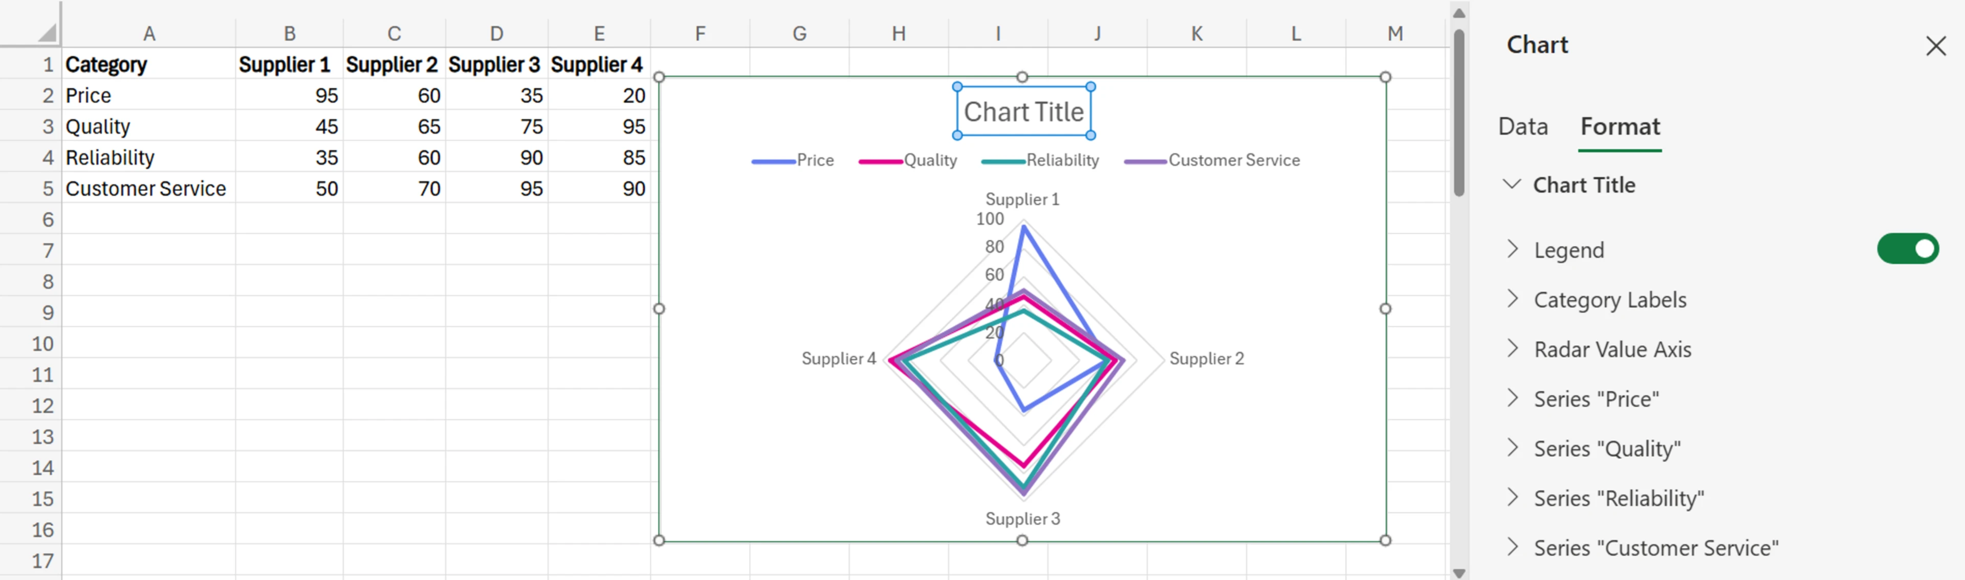Viewport: 1965px width, 580px height.
Task: Close the Chart formatting pane
Action: (1936, 46)
